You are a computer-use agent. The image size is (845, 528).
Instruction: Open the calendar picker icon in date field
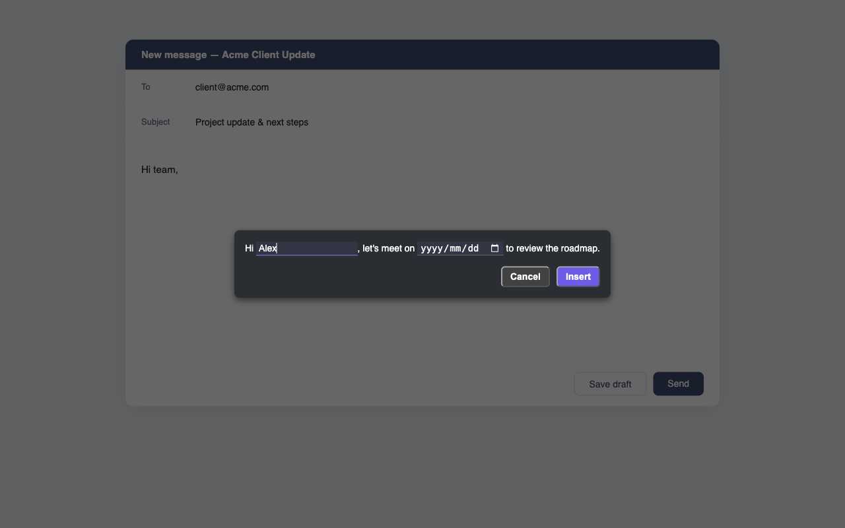click(495, 249)
